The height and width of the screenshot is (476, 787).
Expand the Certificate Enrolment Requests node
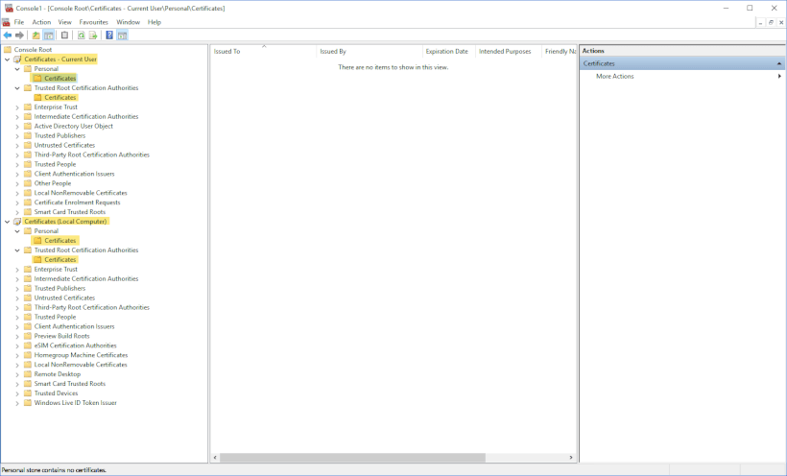tap(17, 202)
